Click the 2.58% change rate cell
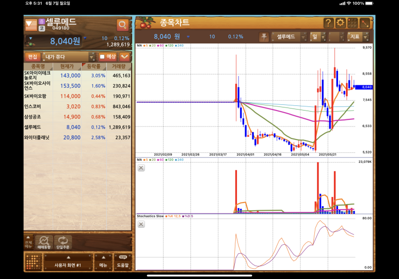The height and width of the screenshot is (279, 399). pos(98,137)
